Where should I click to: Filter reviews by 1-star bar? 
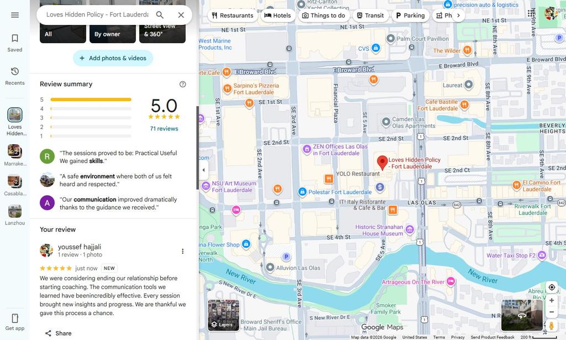coord(91,136)
